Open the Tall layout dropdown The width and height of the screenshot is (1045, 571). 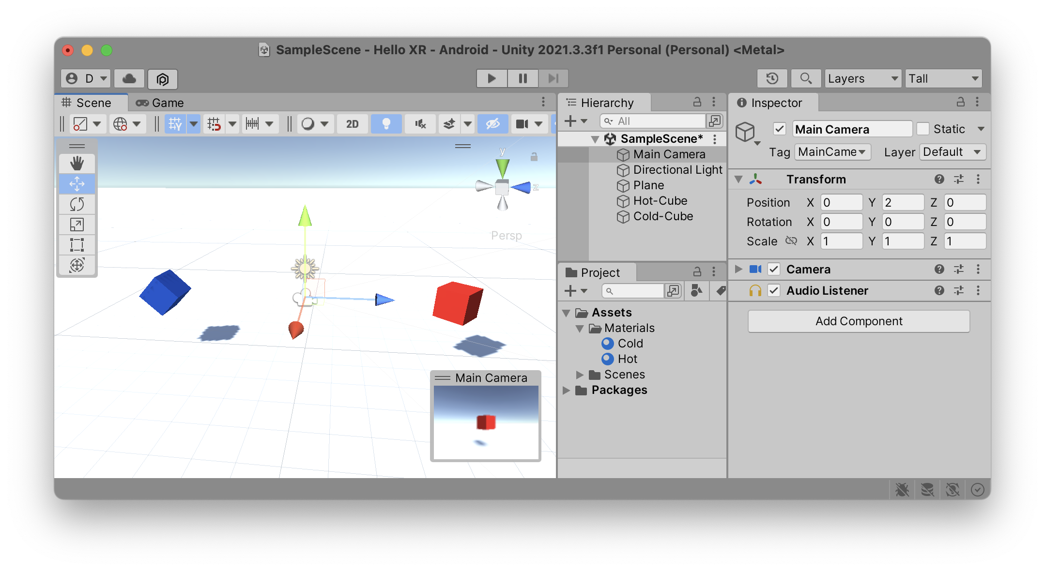pos(942,78)
